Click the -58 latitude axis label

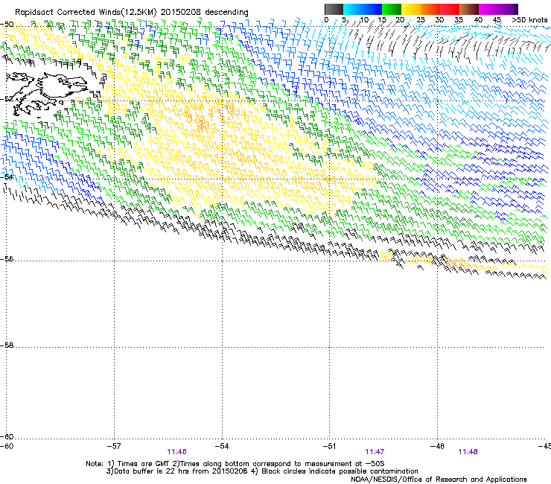pos(7,346)
